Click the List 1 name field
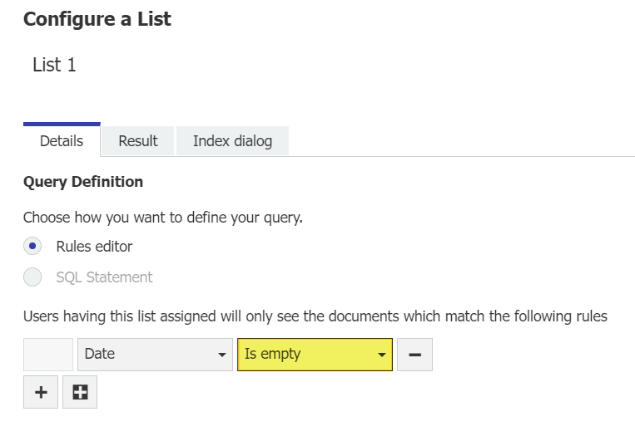The image size is (635, 436). point(55,65)
